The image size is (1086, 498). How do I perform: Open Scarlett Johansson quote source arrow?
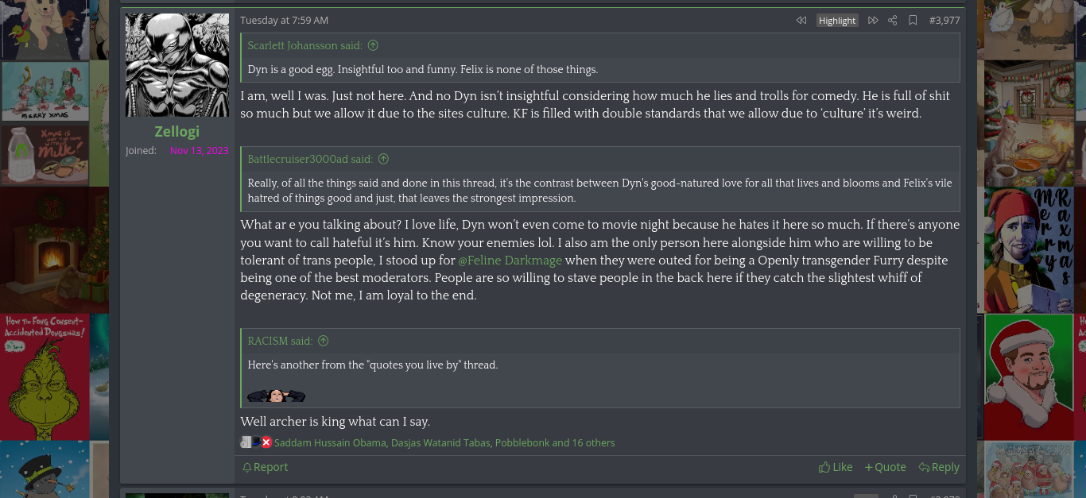tap(373, 46)
